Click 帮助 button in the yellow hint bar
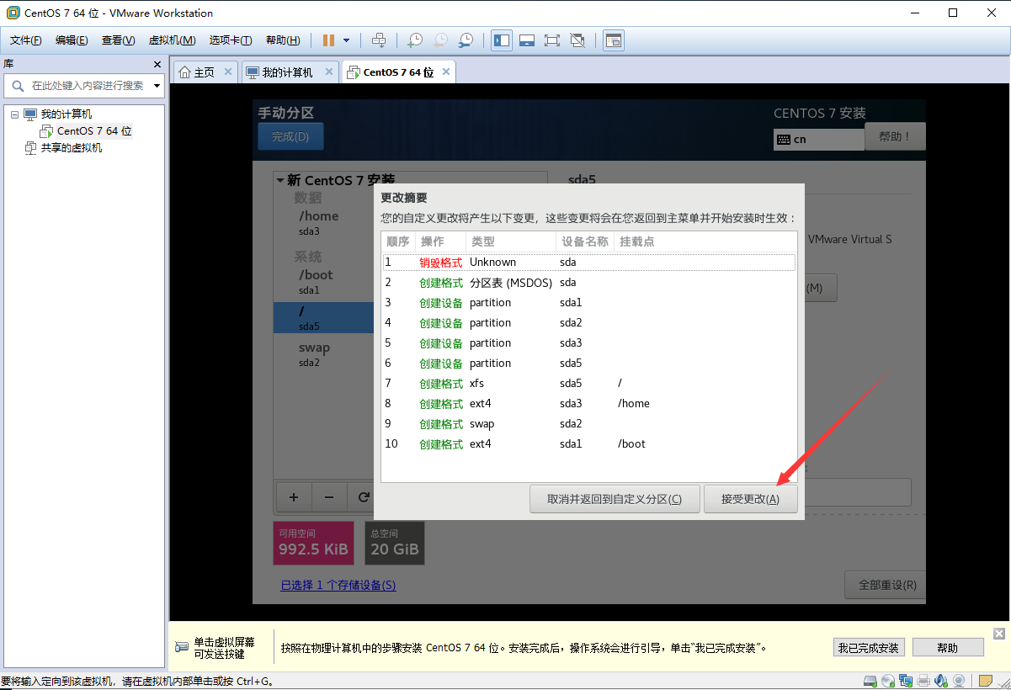Screen dimensions: 1011x690 click(948, 648)
